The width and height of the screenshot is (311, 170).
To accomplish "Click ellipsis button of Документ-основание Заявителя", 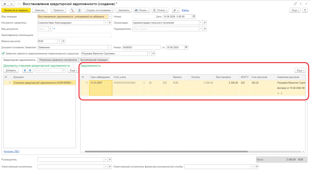I will click(x=110, y=47).
